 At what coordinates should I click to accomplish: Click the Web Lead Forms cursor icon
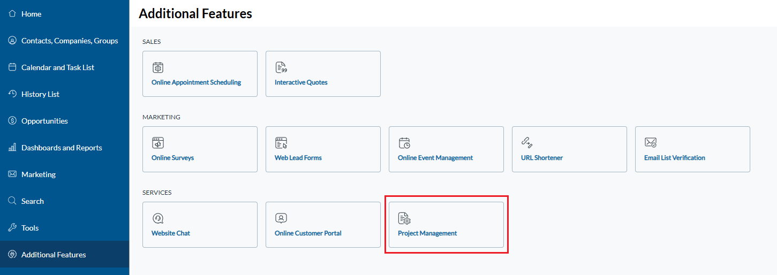pos(281,143)
